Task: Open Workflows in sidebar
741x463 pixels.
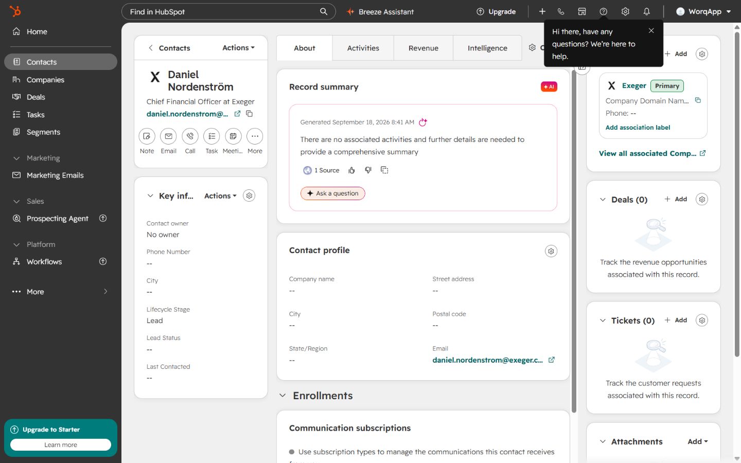Action: (44, 261)
